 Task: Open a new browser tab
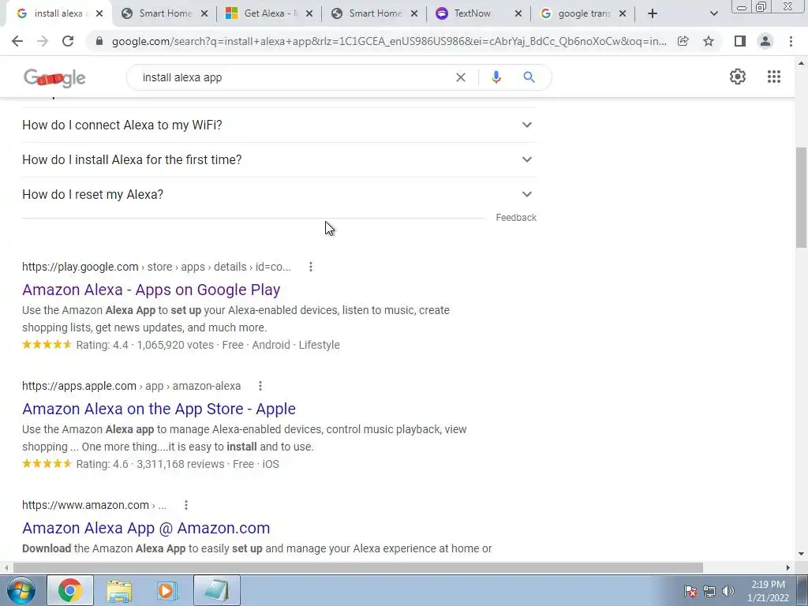pos(653,13)
